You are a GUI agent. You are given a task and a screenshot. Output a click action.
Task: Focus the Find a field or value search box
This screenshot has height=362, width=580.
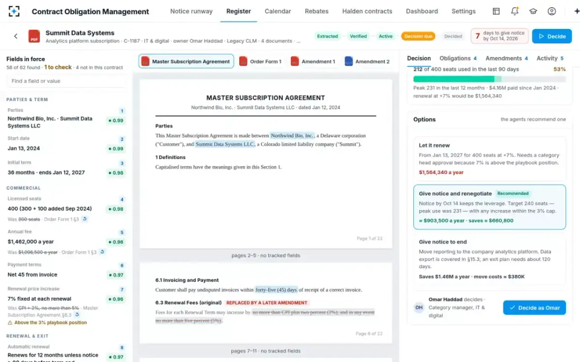tap(66, 81)
